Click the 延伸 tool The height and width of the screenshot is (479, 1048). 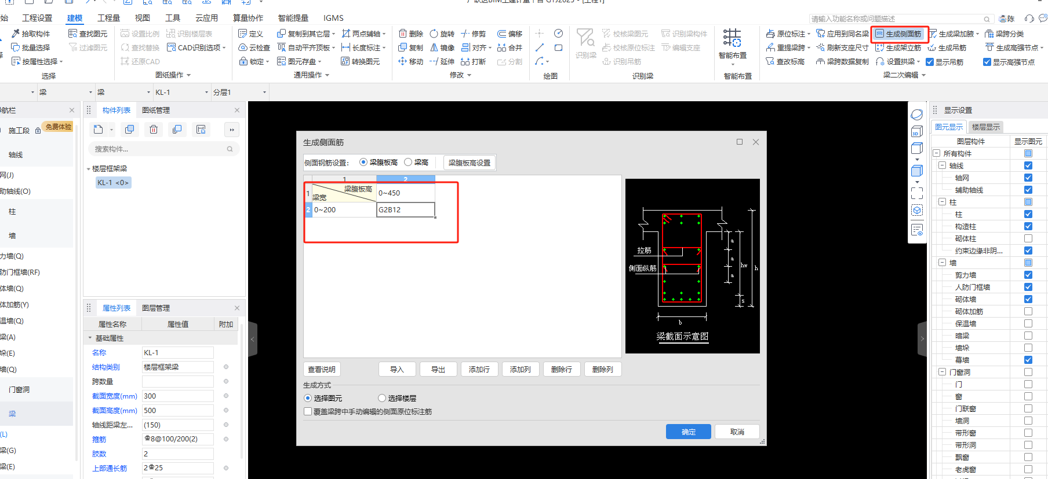(442, 61)
